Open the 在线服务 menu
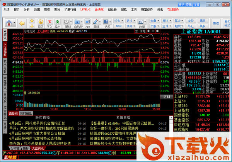Viewport: 232px width, 162px height. (173, 10)
